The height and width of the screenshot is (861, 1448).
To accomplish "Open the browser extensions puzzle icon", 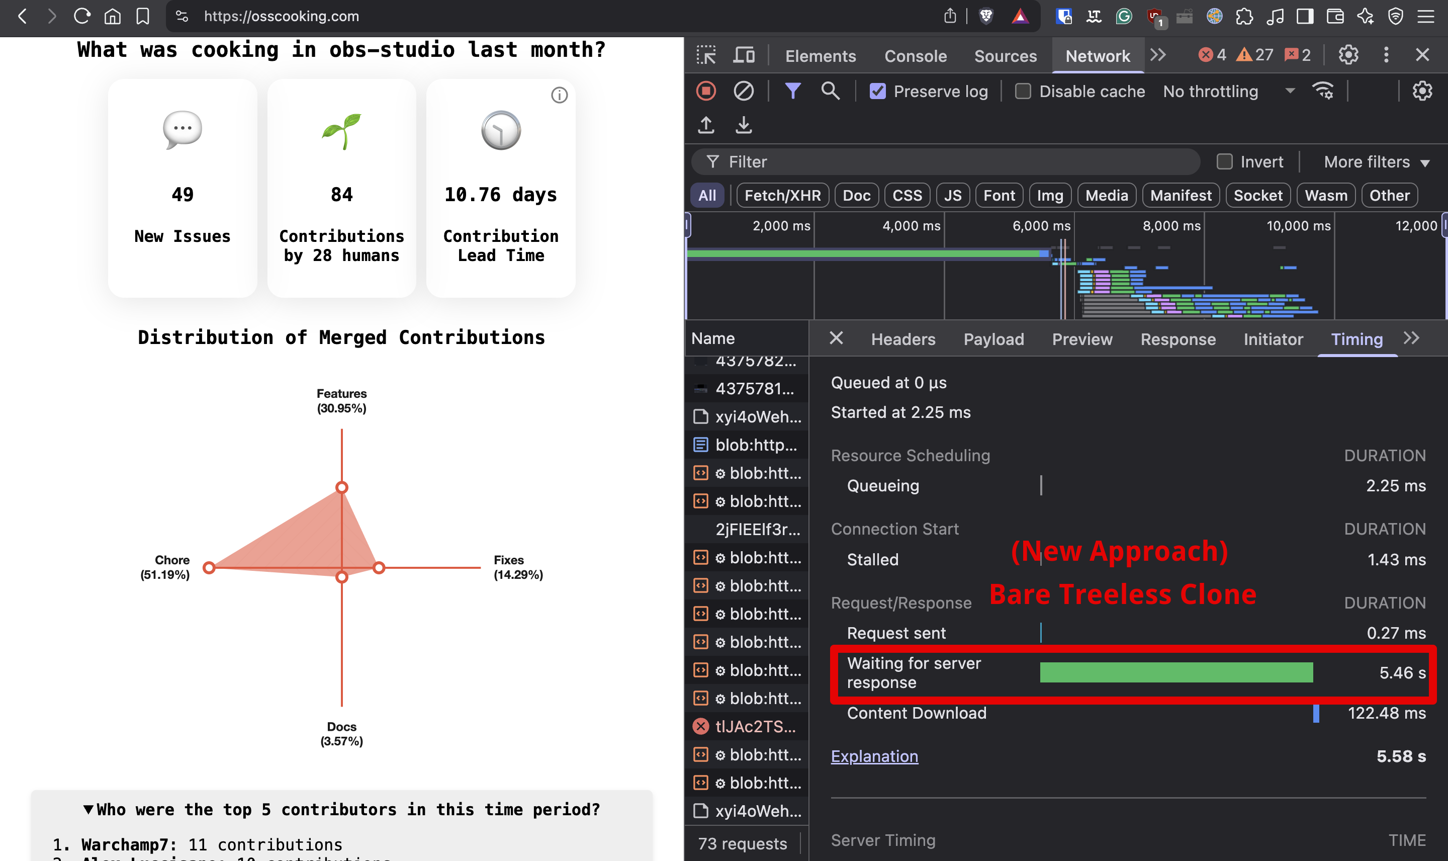I will coord(1244,16).
